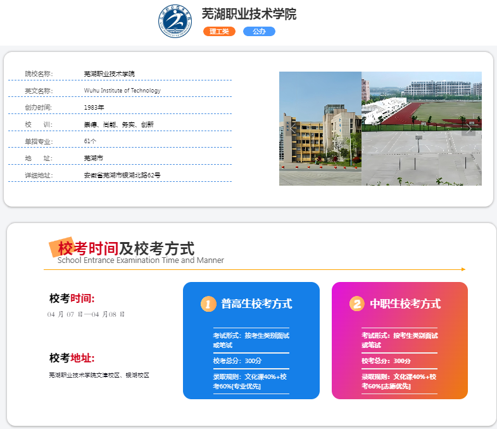
Task: Click the 单招专业 field label
Action: pyautogui.click(x=39, y=141)
